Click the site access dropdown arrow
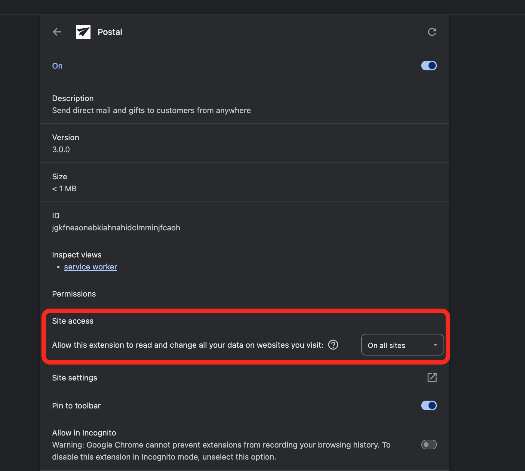The height and width of the screenshot is (471, 525). coord(435,345)
